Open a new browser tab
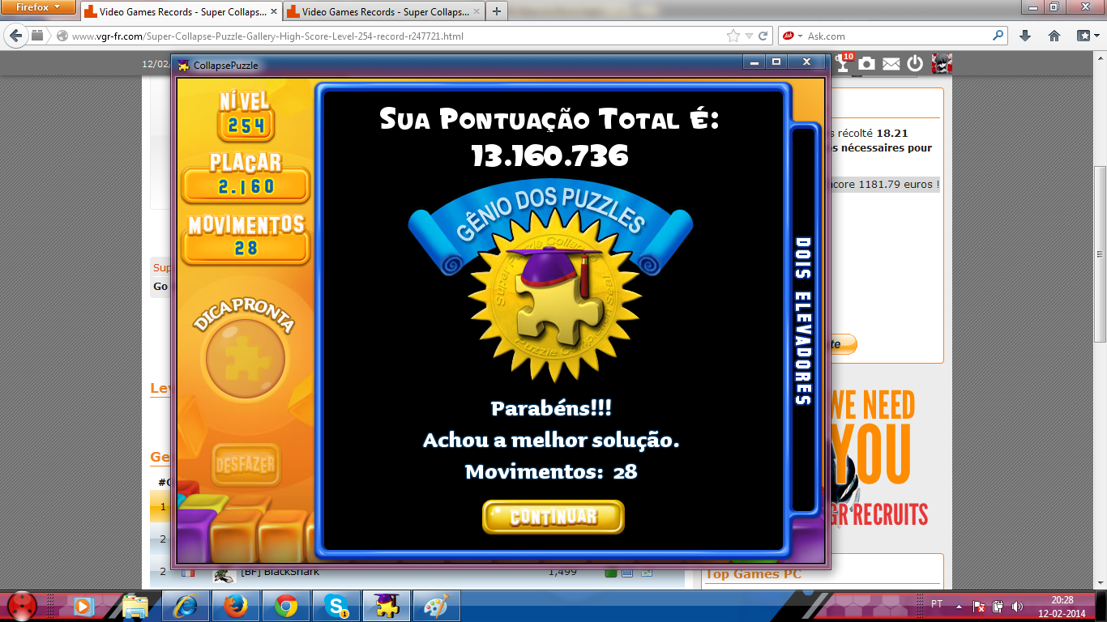The image size is (1107, 622). pyautogui.click(x=496, y=11)
